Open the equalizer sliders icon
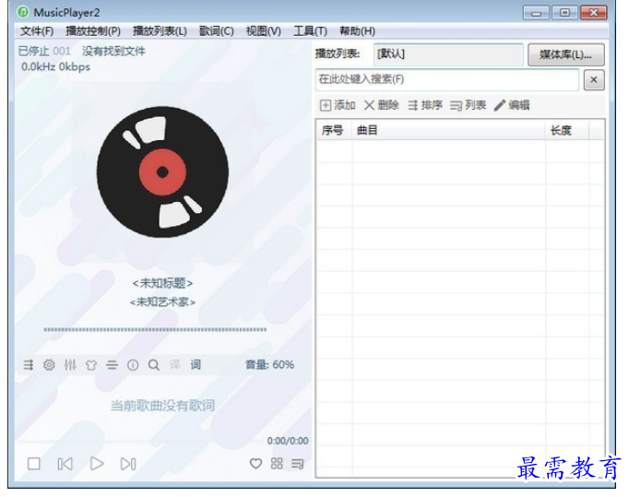 [x=70, y=365]
